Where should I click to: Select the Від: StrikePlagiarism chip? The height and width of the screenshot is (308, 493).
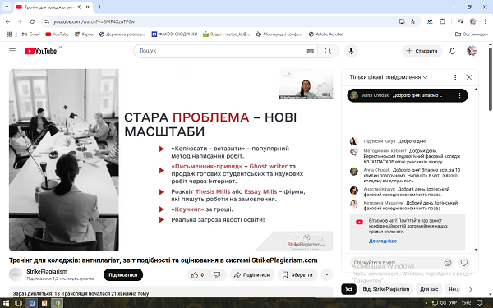[386, 289]
